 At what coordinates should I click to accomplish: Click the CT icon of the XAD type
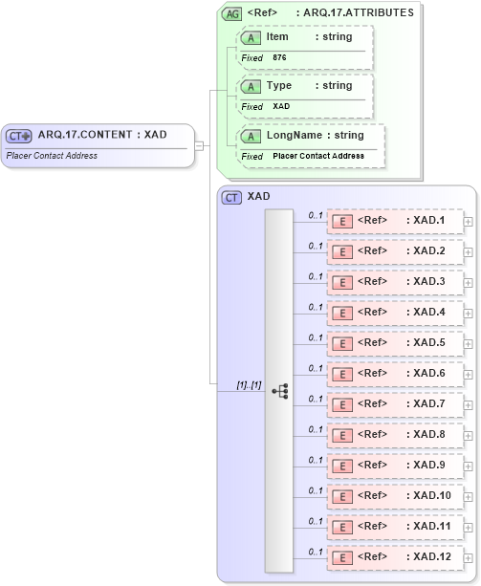[231, 197]
